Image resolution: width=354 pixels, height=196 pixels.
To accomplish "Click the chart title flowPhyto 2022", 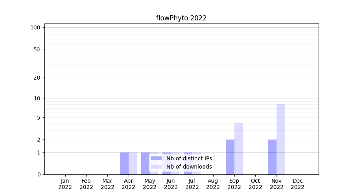I will pyautogui.click(x=181, y=18).
